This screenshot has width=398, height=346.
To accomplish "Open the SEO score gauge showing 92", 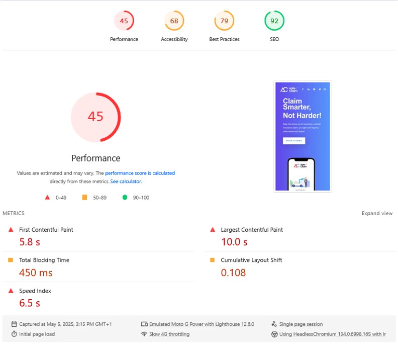I will (x=274, y=21).
